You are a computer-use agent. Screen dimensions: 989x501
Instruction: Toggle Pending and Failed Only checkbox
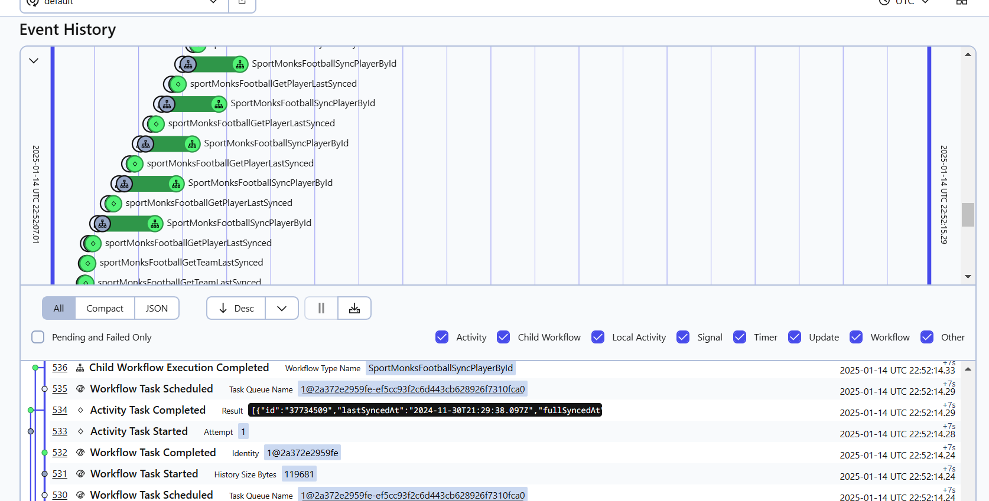38,337
